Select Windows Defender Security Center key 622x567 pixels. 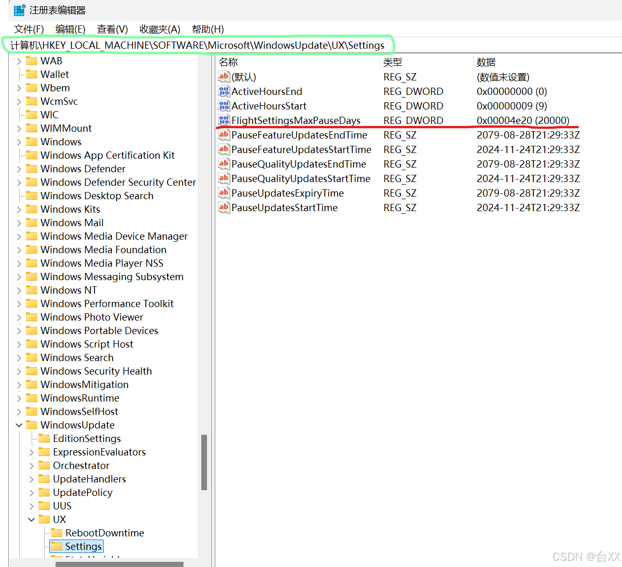coord(118,182)
